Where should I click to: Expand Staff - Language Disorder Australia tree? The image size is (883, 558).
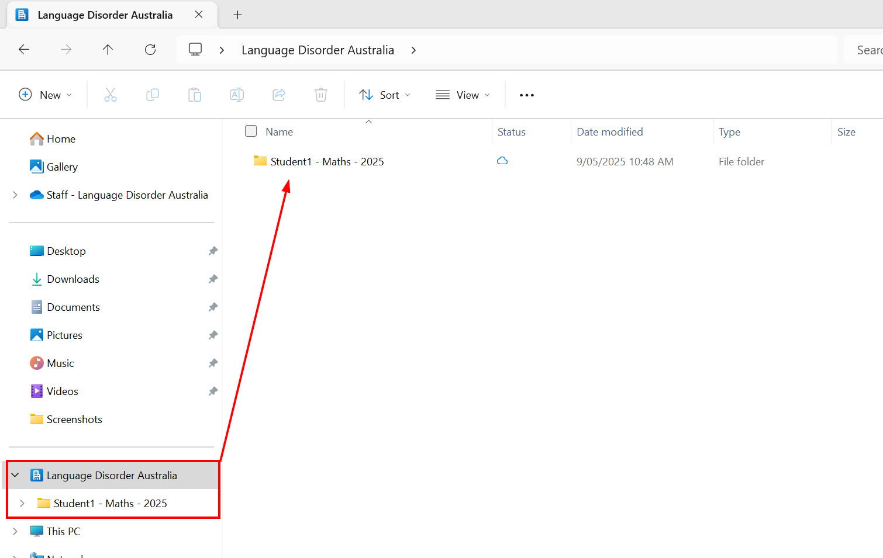click(x=15, y=195)
